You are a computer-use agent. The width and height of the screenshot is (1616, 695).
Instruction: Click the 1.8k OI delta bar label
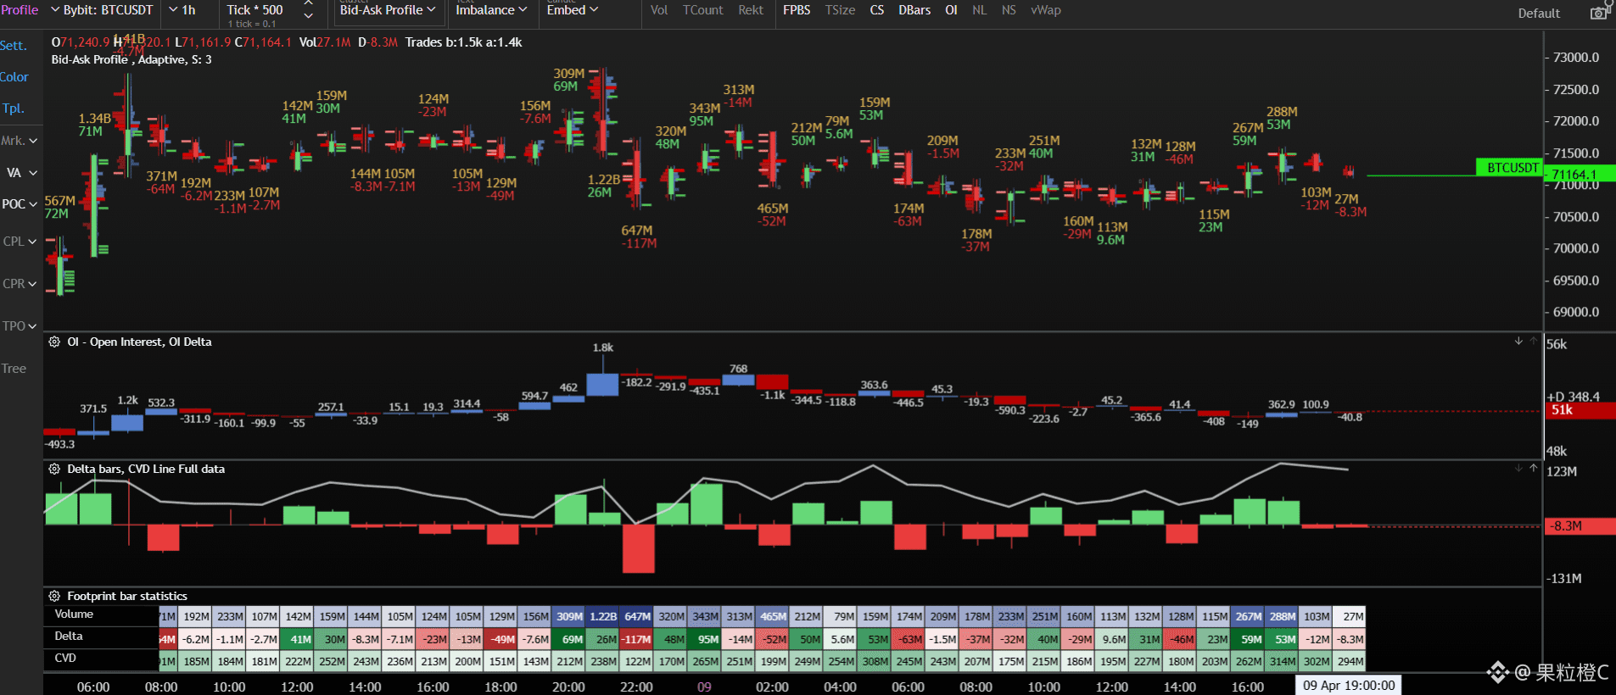[603, 347]
